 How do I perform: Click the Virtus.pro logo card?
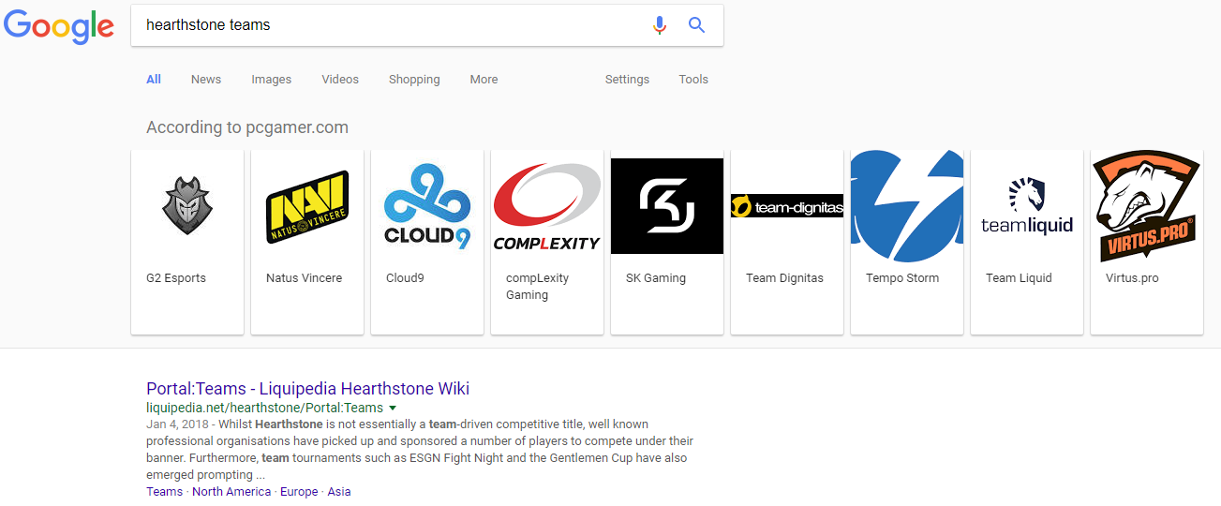click(x=1147, y=206)
